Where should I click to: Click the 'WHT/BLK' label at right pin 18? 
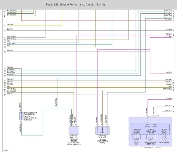click(168, 106)
